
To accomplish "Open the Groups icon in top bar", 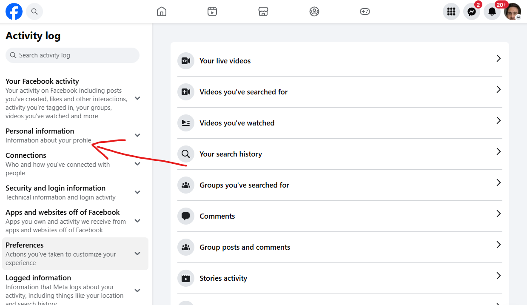I will click(314, 11).
